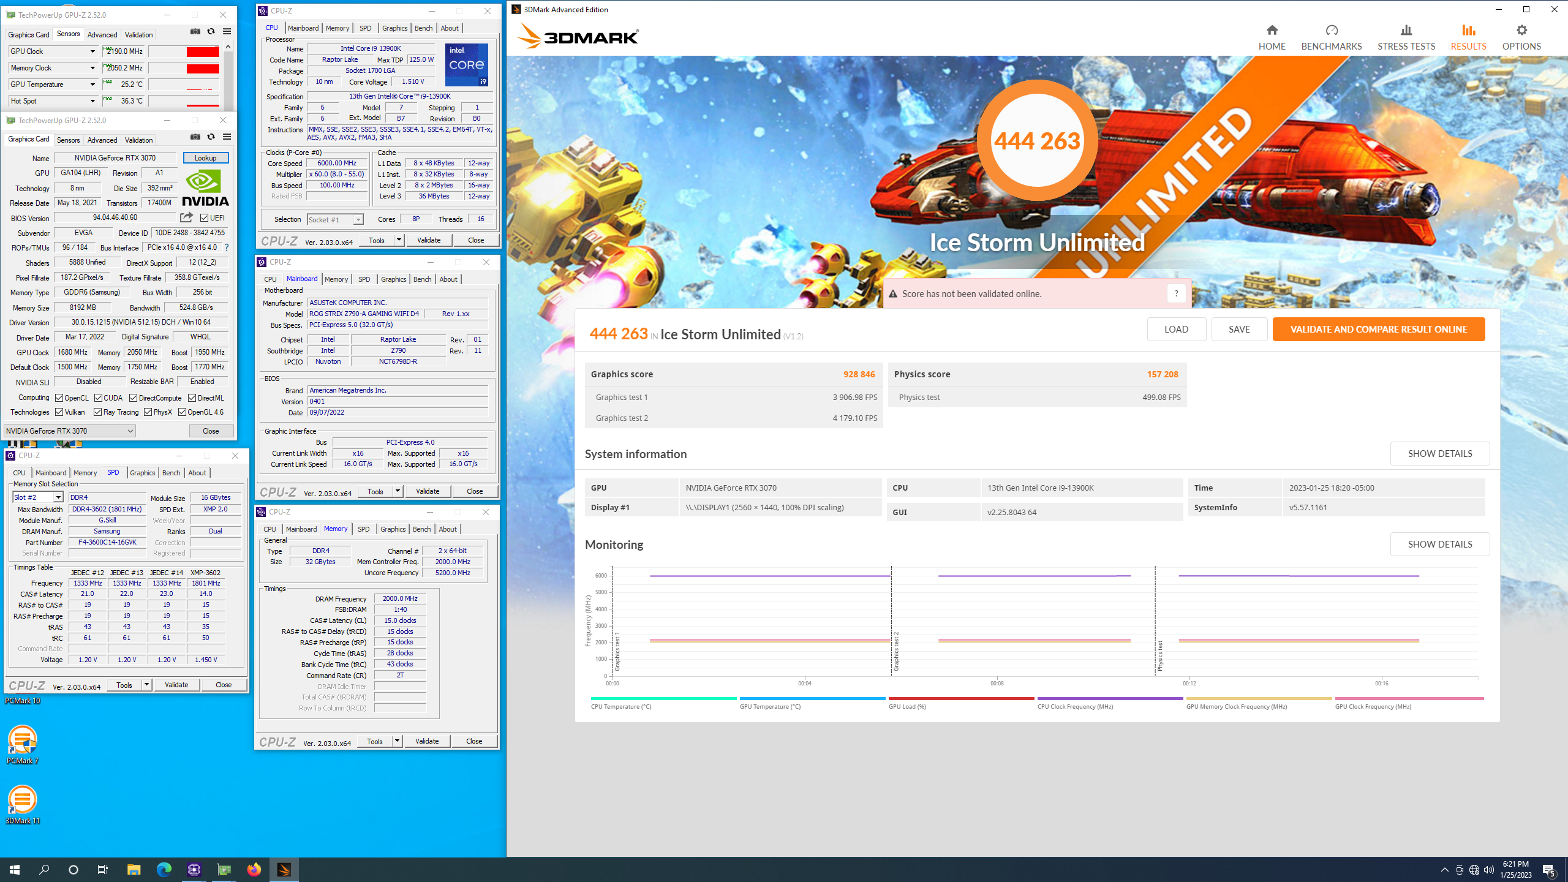Screen dimensions: 1568x882
Task: Click the CPU Clock Frequency legend color bar
Action: [x=1110, y=698]
